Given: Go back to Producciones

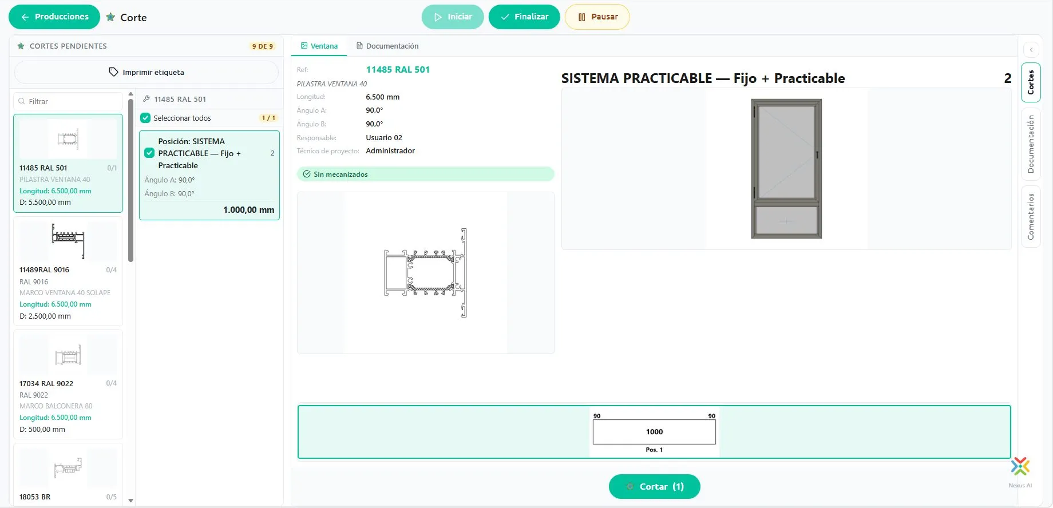Looking at the screenshot, I should click(54, 17).
